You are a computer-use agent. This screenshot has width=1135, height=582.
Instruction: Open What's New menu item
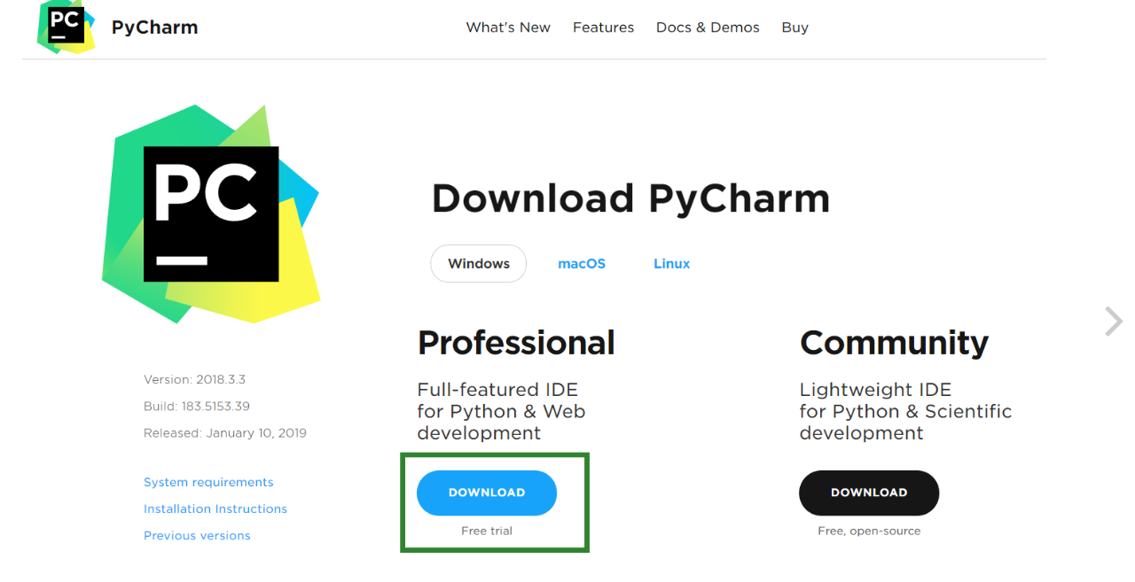point(508,27)
